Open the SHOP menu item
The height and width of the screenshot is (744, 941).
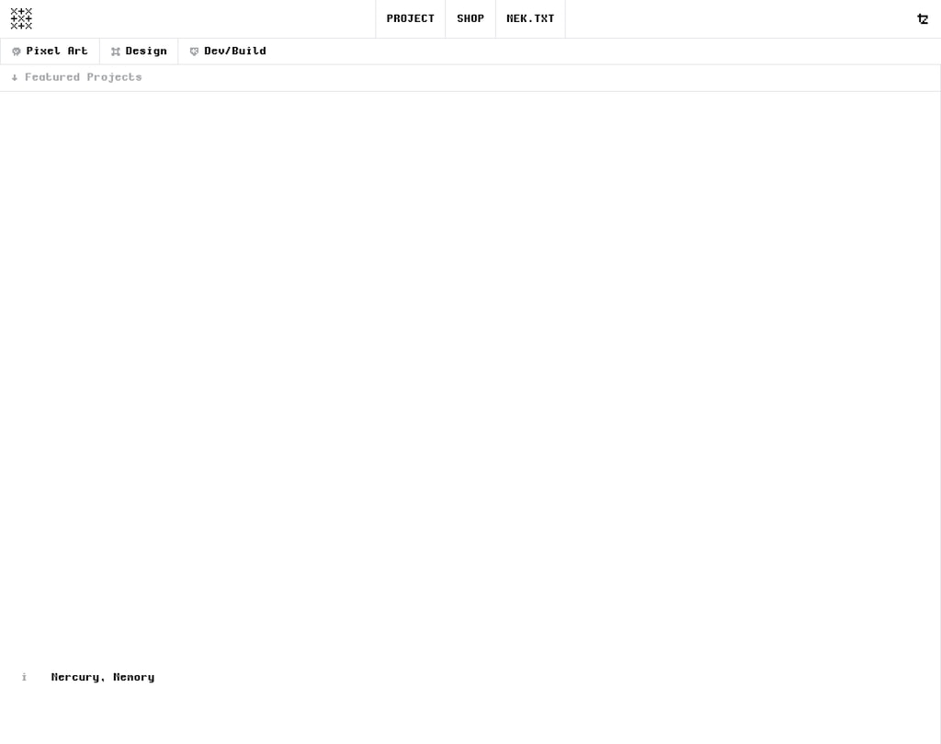470,18
